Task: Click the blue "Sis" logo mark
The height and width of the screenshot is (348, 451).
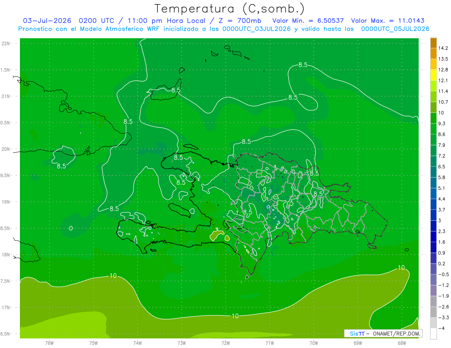Action: [354, 333]
